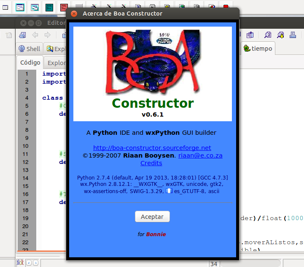Click the Riaan Booysen author name
The width and height of the screenshot is (304, 267).
pyautogui.click(x=148, y=155)
